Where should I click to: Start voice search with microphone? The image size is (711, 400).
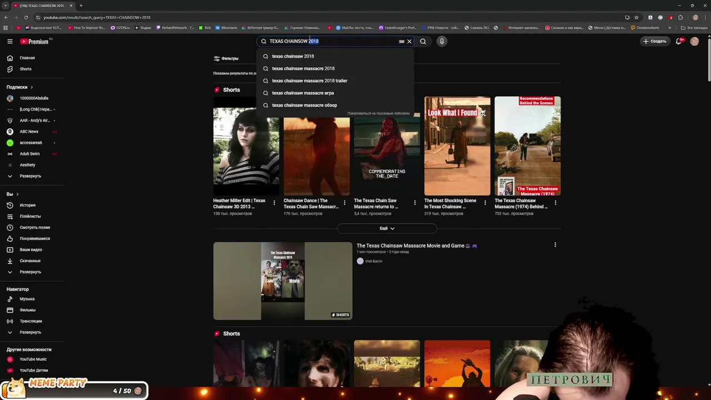click(x=442, y=41)
